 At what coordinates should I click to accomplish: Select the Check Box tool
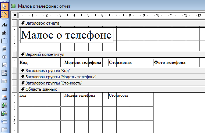click(x=4, y=65)
